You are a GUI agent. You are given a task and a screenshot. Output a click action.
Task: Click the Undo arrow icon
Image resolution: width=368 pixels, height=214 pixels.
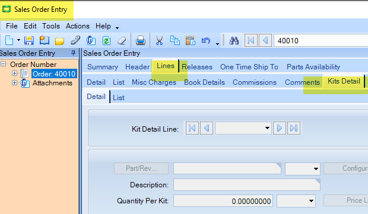pyautogui.click(x=206, y=40)
